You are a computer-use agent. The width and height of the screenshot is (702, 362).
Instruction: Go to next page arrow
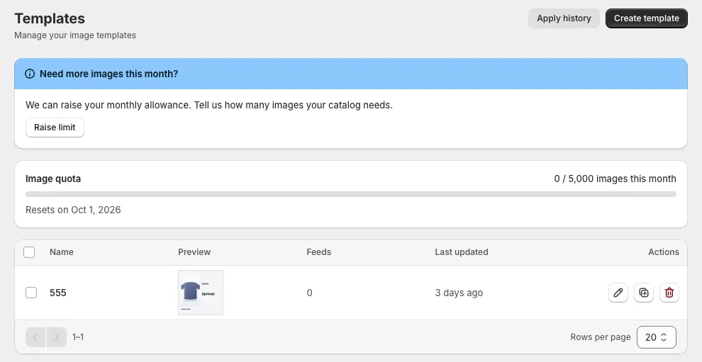coord(57,337)
